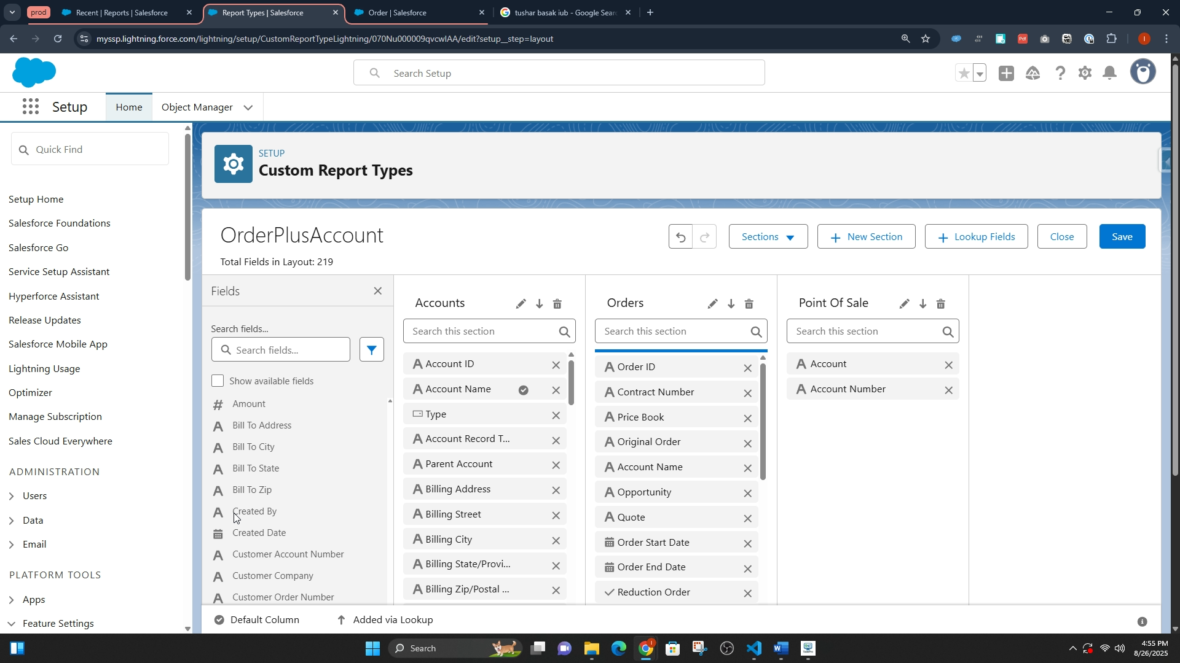Select the Home tab in Setup

[128, 107]
